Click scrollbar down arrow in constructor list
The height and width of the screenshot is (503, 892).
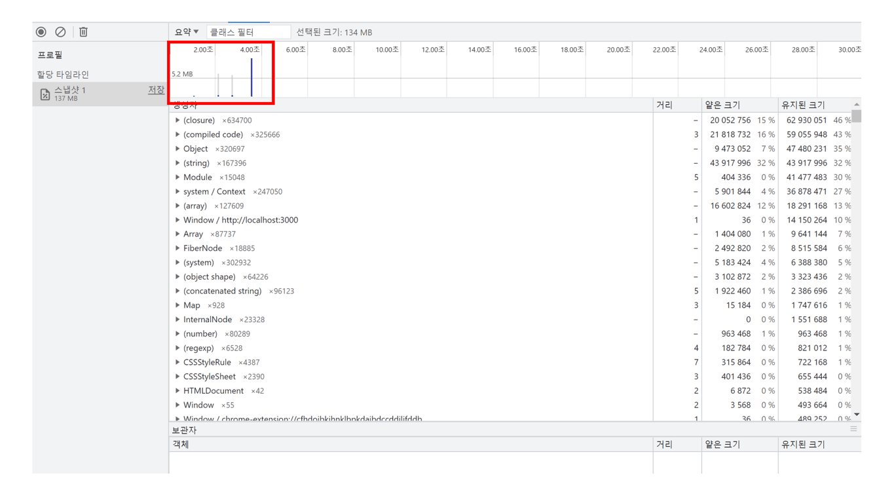(x=856, y=415)
